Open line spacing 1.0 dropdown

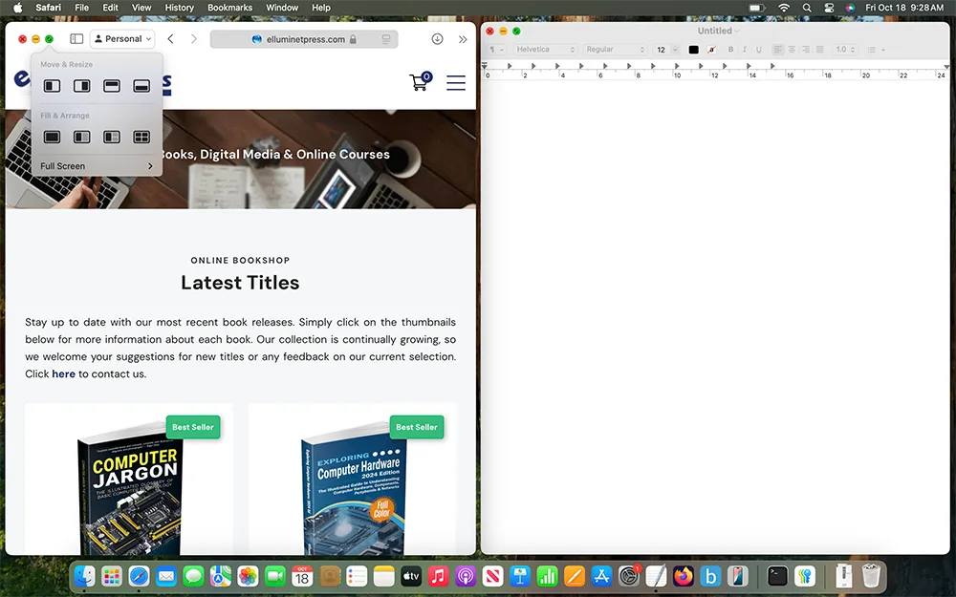click(x=845, y=50)
